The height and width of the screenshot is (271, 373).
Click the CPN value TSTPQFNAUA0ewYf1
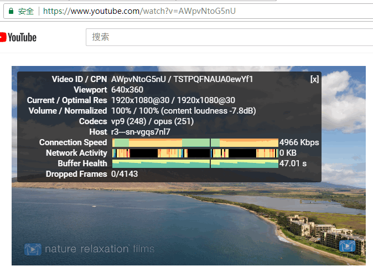[x=214, y=79]
